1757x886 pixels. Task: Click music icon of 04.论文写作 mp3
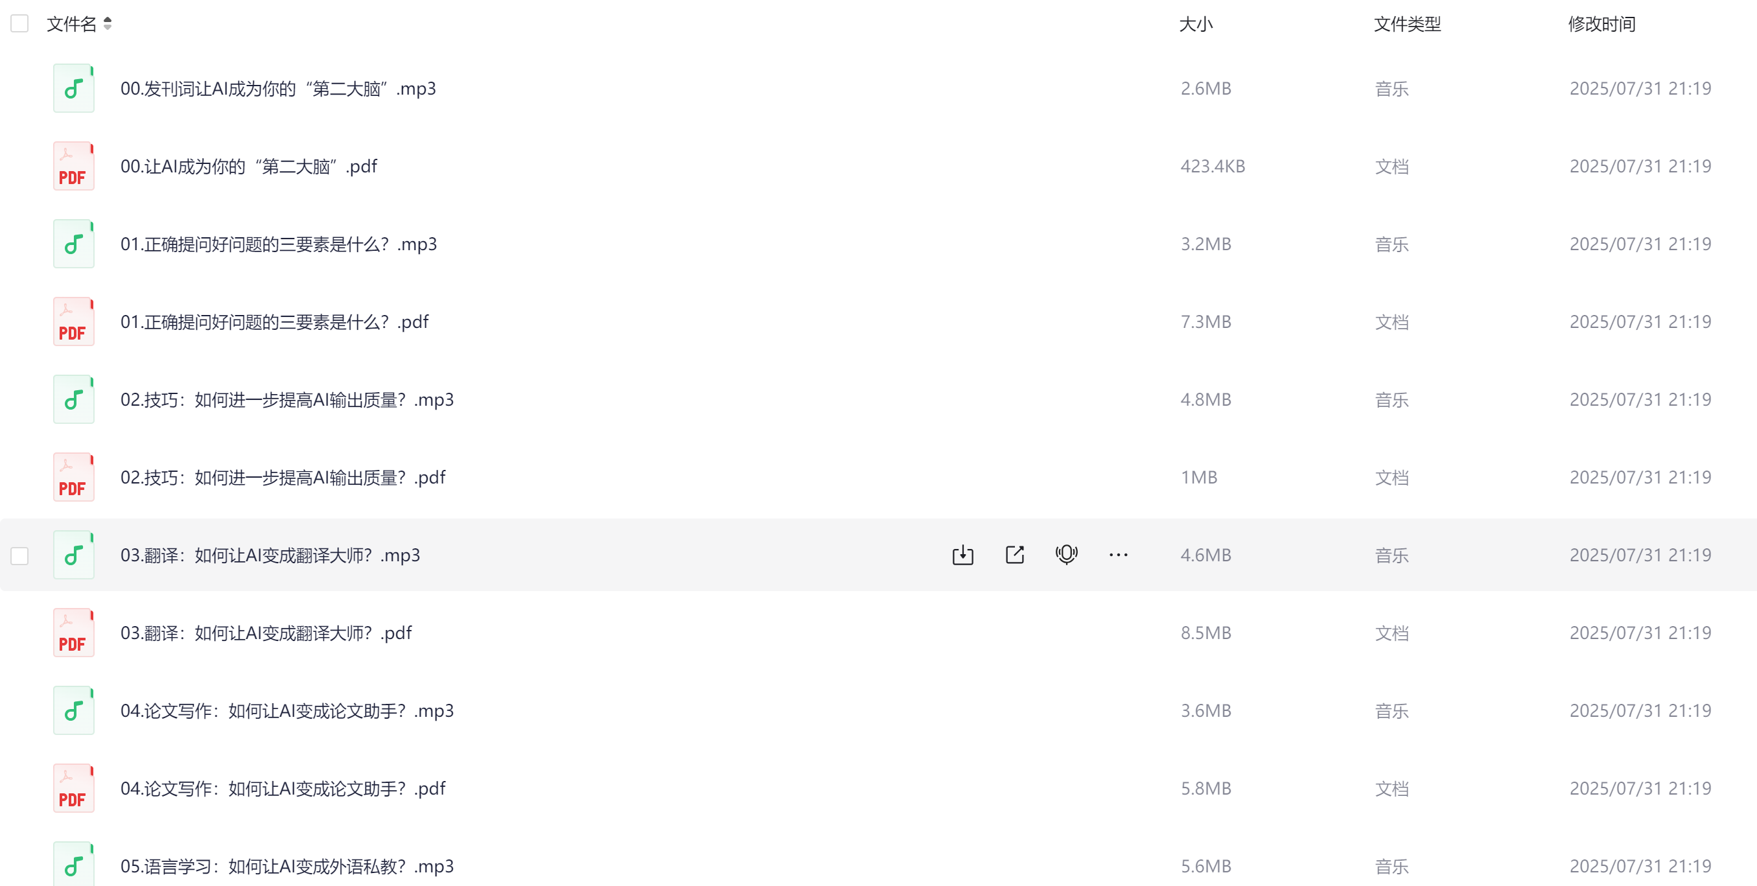[74, 710]
